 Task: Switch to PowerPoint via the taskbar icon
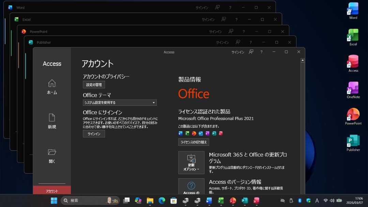tap(233, 201)
